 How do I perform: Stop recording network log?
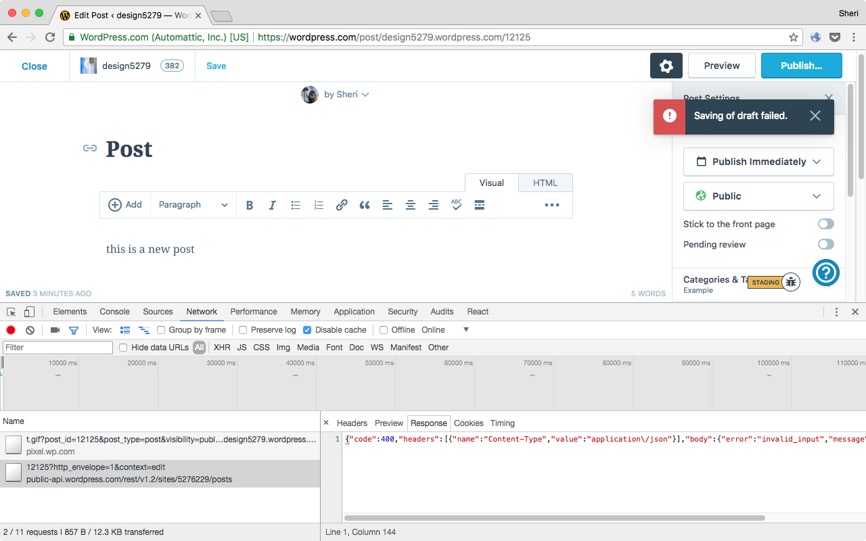[x=11, y=330]
